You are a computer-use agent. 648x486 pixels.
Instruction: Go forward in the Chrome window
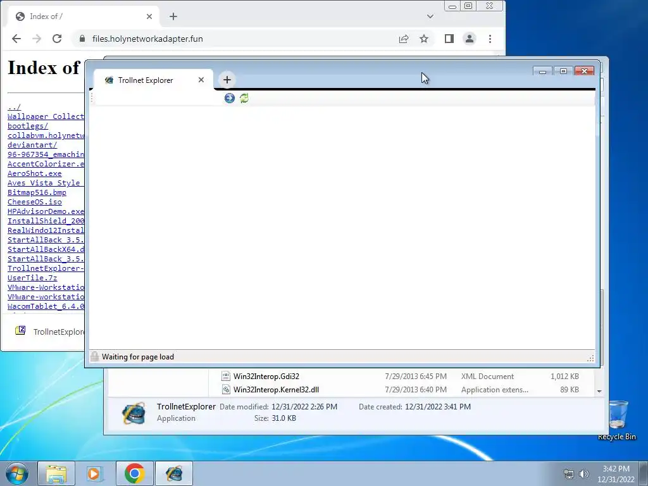37,39
